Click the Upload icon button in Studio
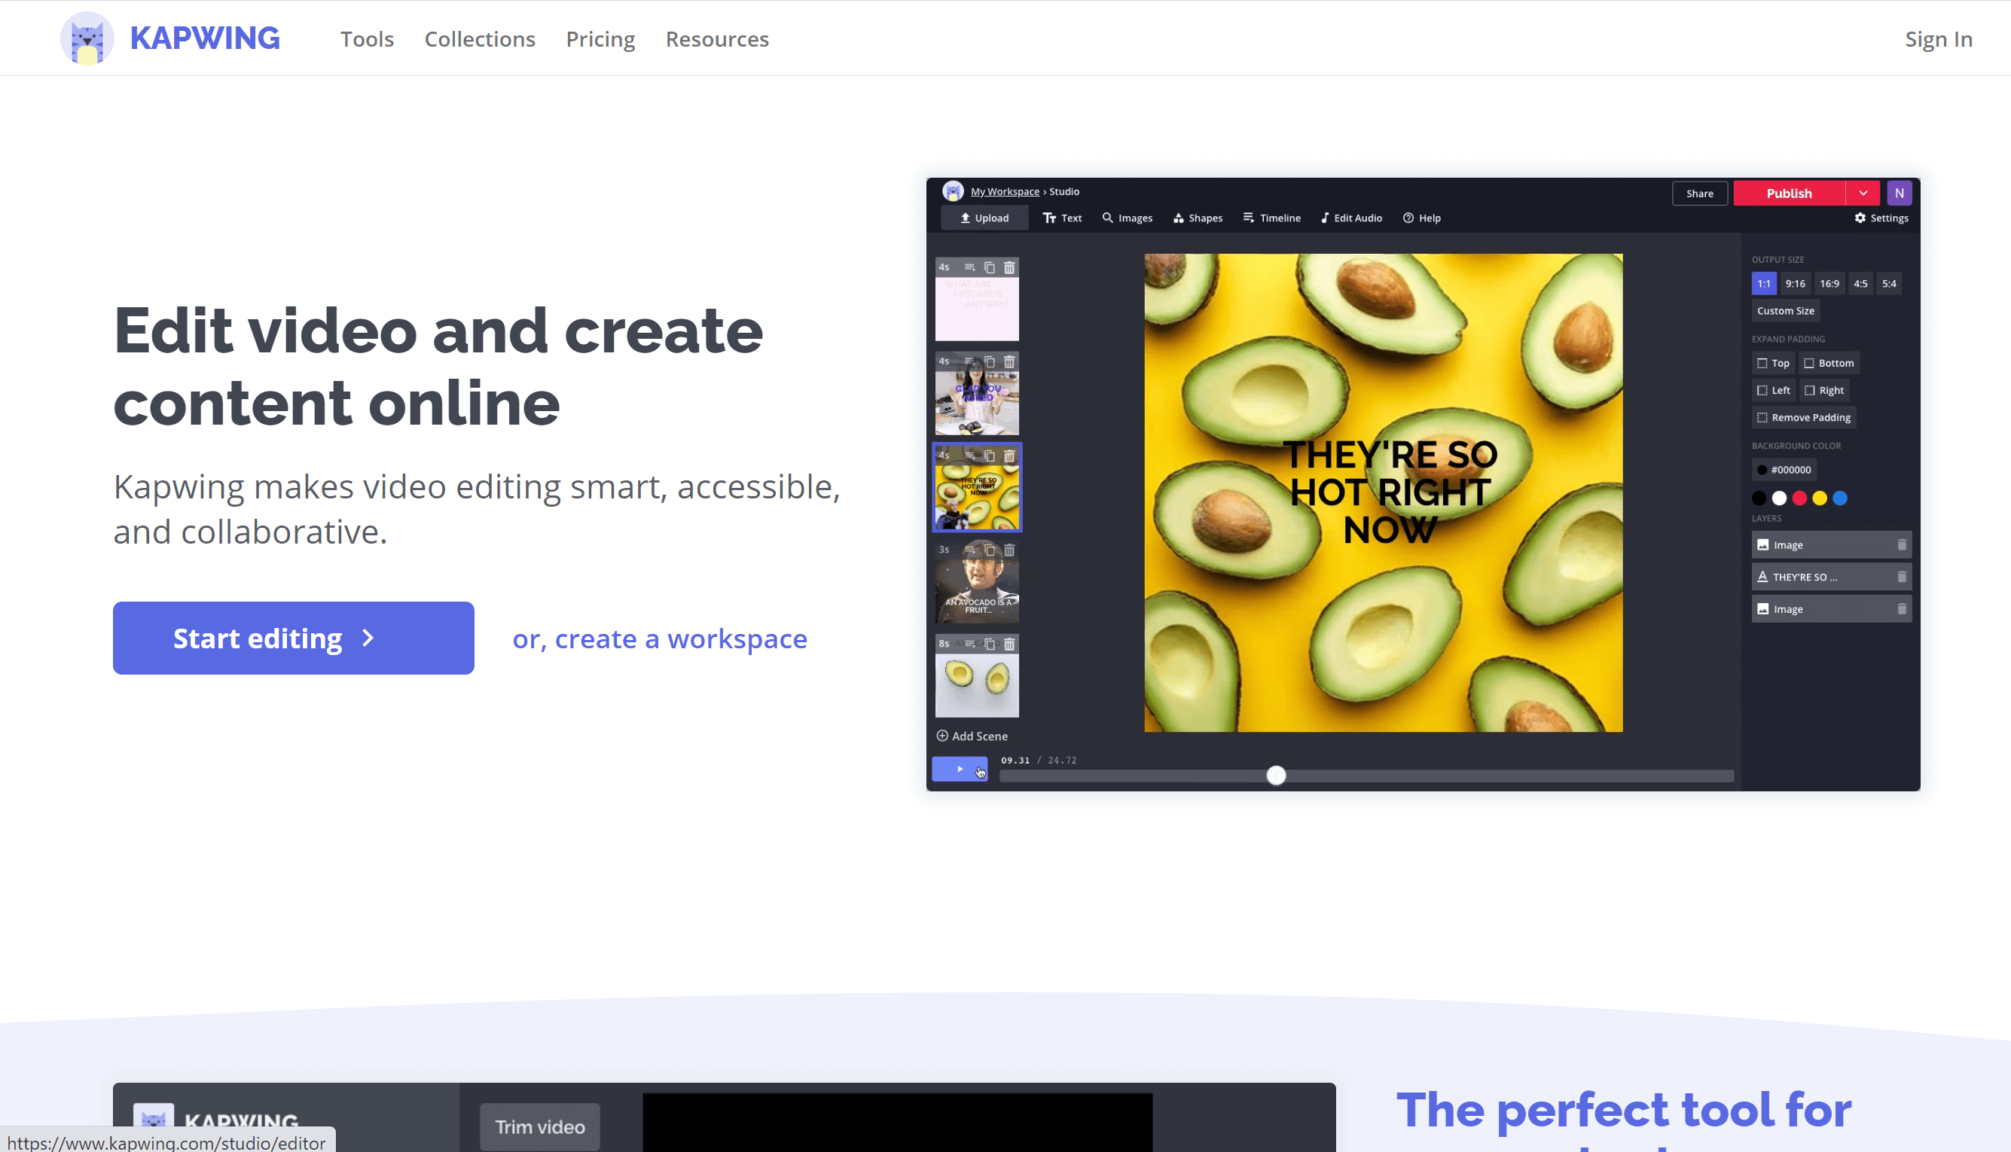The height and width of the screenshot is (1152, 2011). click(984, 218)
